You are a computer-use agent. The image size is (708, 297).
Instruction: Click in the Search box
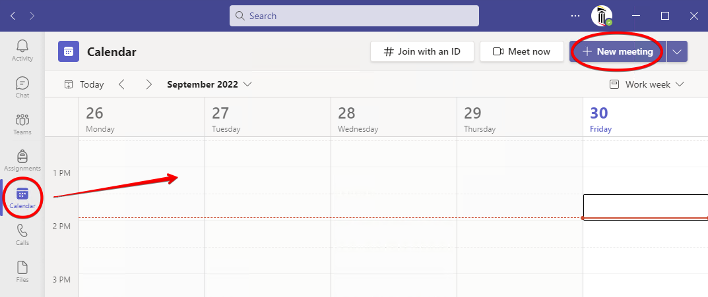354,16
